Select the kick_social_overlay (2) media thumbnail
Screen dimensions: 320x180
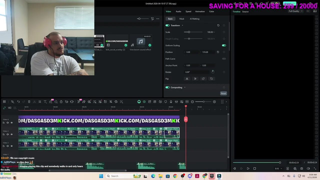[x=117, y=41]
